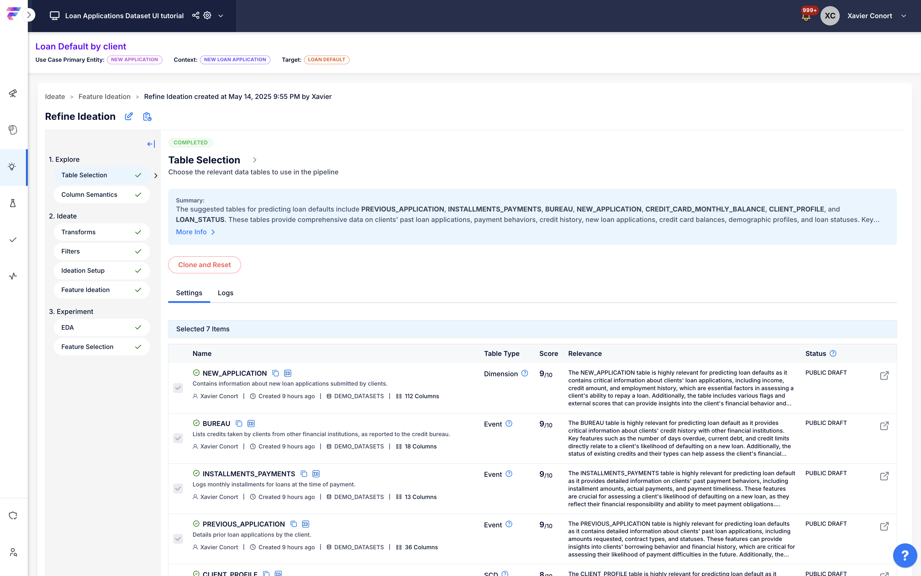Toggle the BUREAU row checkbox
Screen dimensions: 921x576
[x=178, y=438]
